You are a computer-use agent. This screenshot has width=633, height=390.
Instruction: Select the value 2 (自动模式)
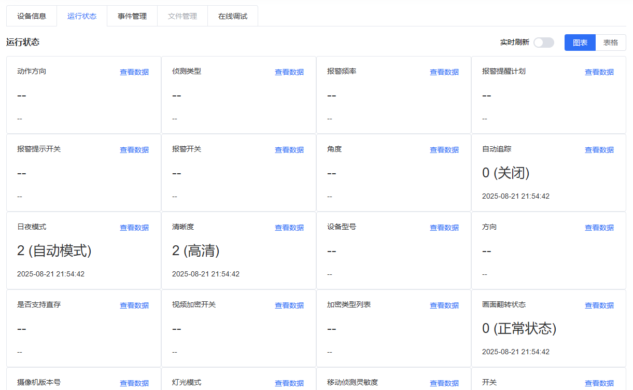54,251
